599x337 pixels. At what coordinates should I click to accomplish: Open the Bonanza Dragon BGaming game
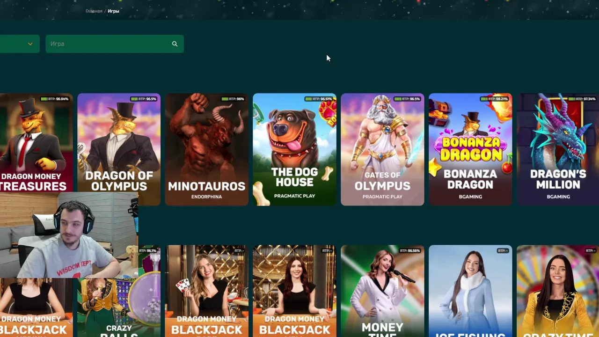[x=470, y=149]
